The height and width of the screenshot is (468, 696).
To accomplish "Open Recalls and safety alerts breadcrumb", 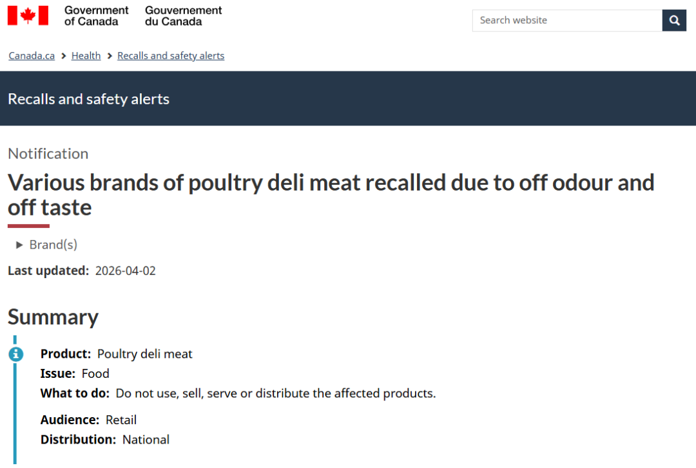I will 171,56.
